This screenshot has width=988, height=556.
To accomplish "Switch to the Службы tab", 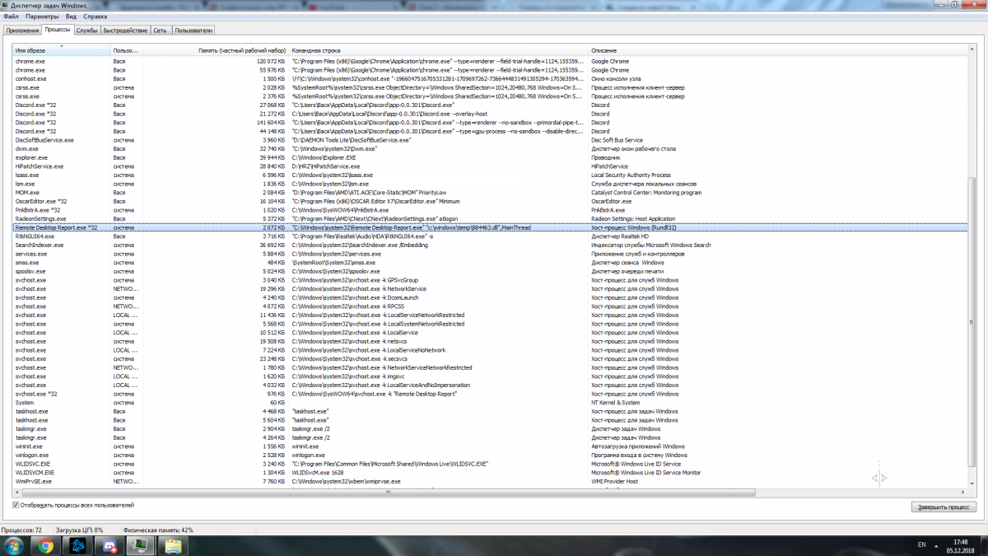I will click(86, 30).
